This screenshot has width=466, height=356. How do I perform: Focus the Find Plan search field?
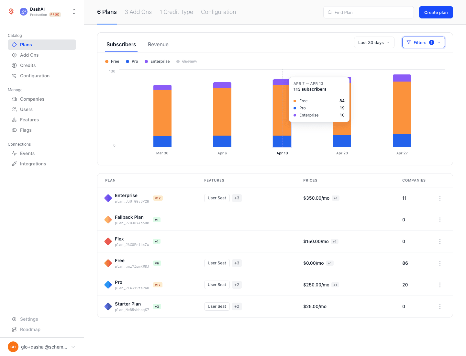(x=369, y=12)
